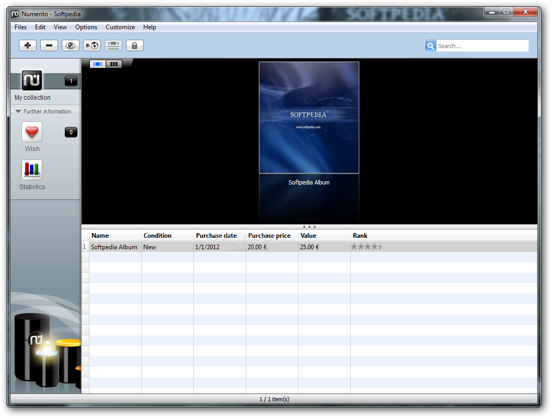Click the plus add item button
This screenshot has height=418, width=552.
click(28, 45)
